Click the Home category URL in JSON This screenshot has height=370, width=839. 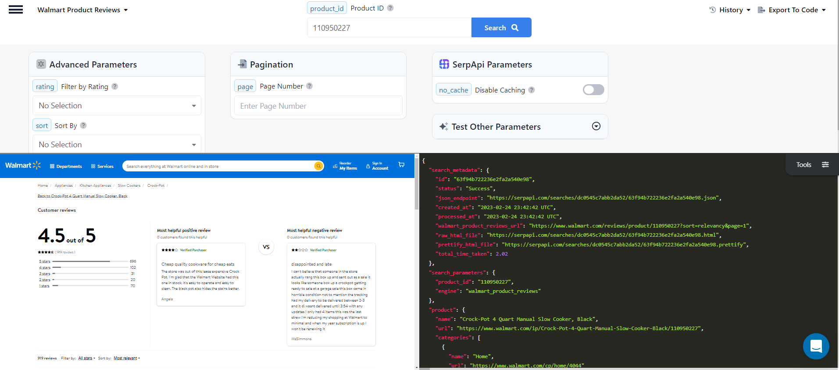click(x=527, y=365)
